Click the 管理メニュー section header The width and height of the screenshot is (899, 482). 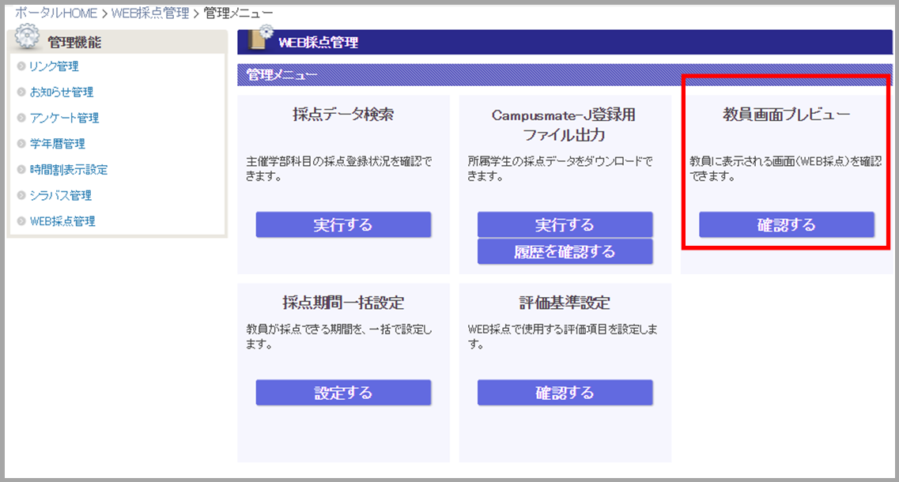click(x=565, y=75)
